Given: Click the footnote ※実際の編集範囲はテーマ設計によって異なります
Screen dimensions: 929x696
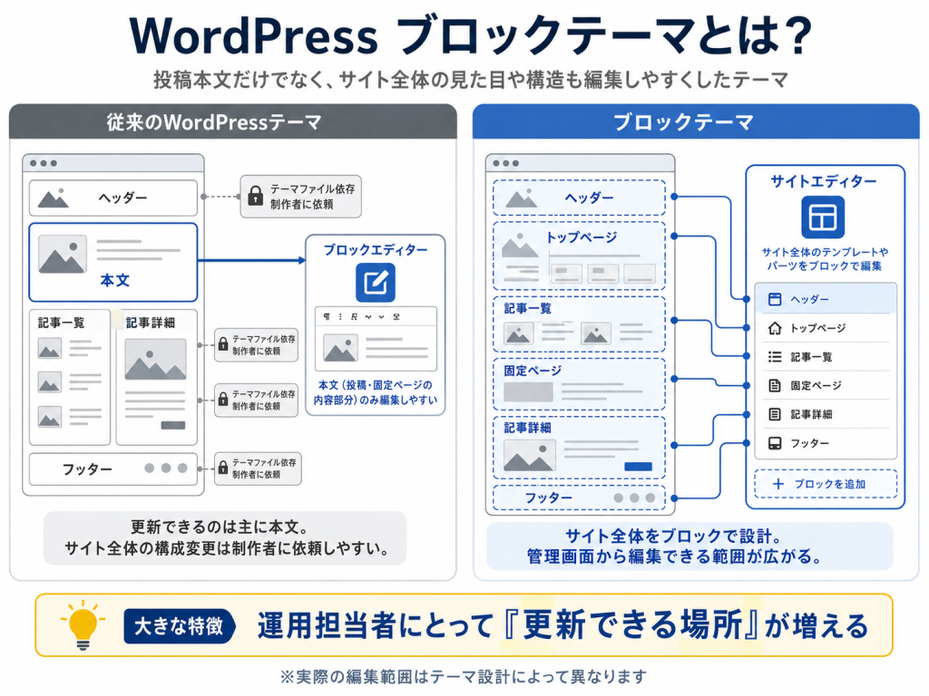Looking at the screenshot, I should (463, 676).
